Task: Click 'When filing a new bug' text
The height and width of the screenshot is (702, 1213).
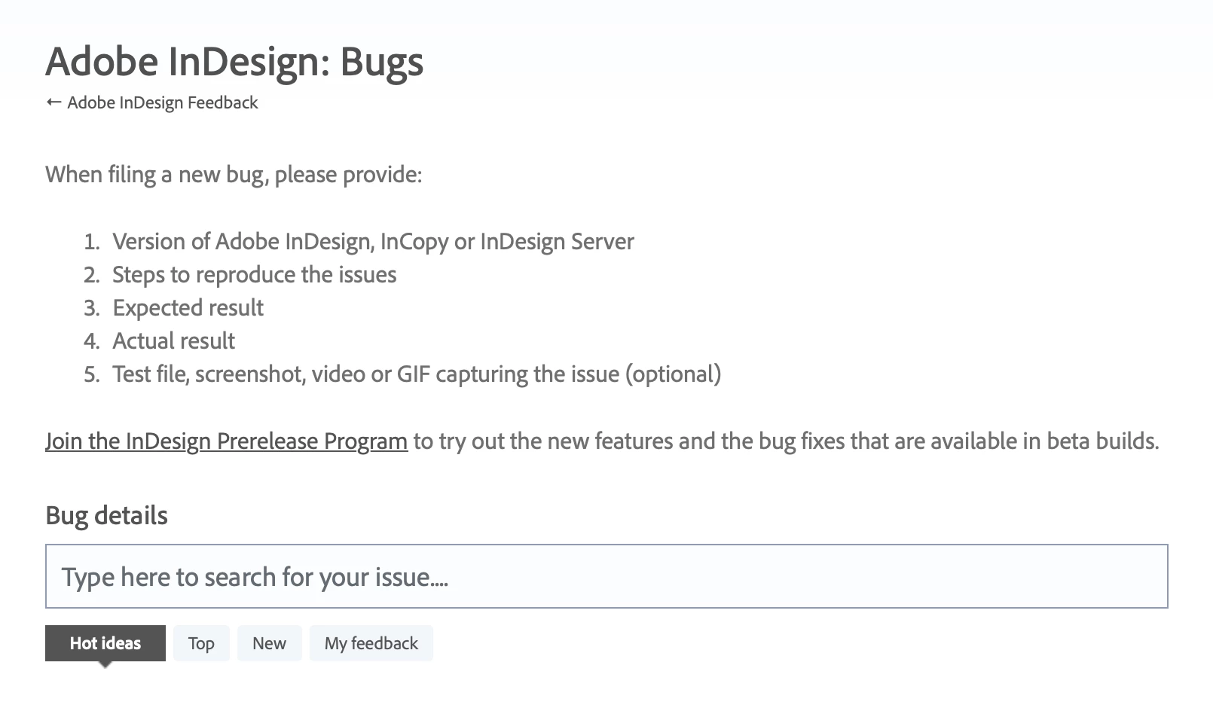Action: [x=234, y=175]
